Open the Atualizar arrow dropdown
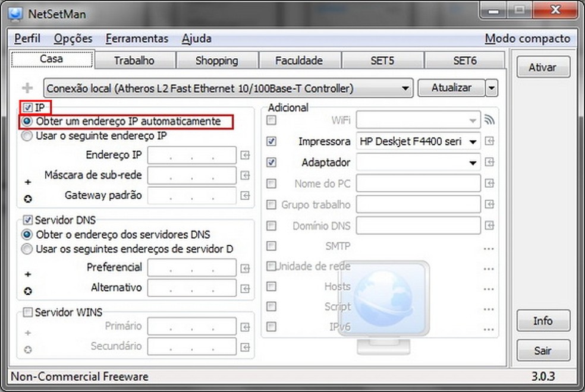585x392 pixels. tap(492, 88)
